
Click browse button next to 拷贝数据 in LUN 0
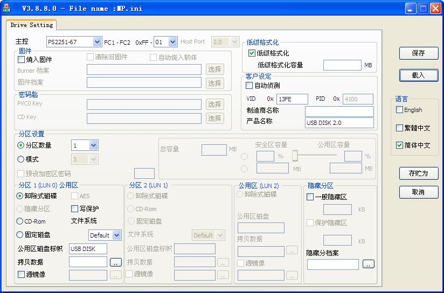tap(115, 262)
